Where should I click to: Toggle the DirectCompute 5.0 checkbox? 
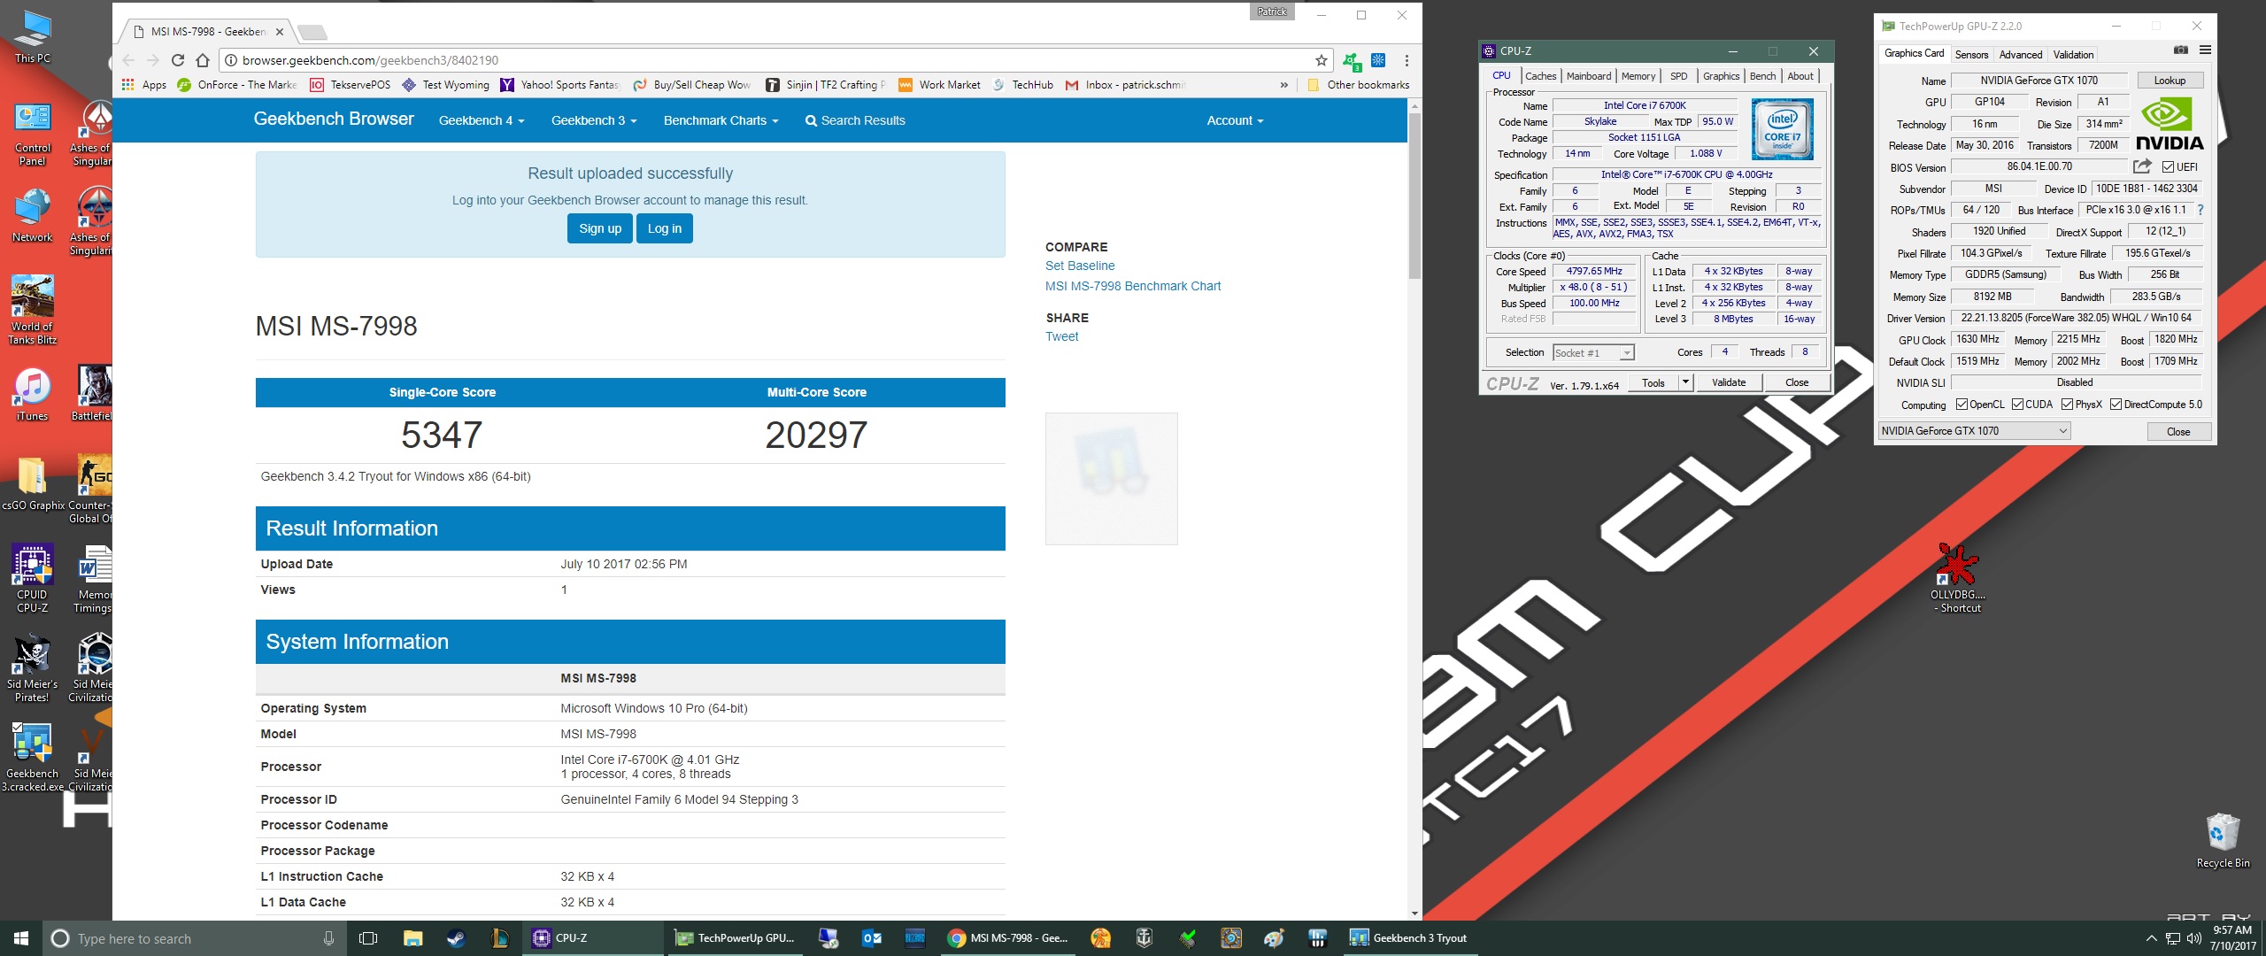[2116, 405]
